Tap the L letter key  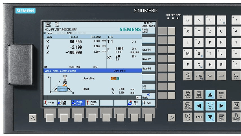pos(221,53)
